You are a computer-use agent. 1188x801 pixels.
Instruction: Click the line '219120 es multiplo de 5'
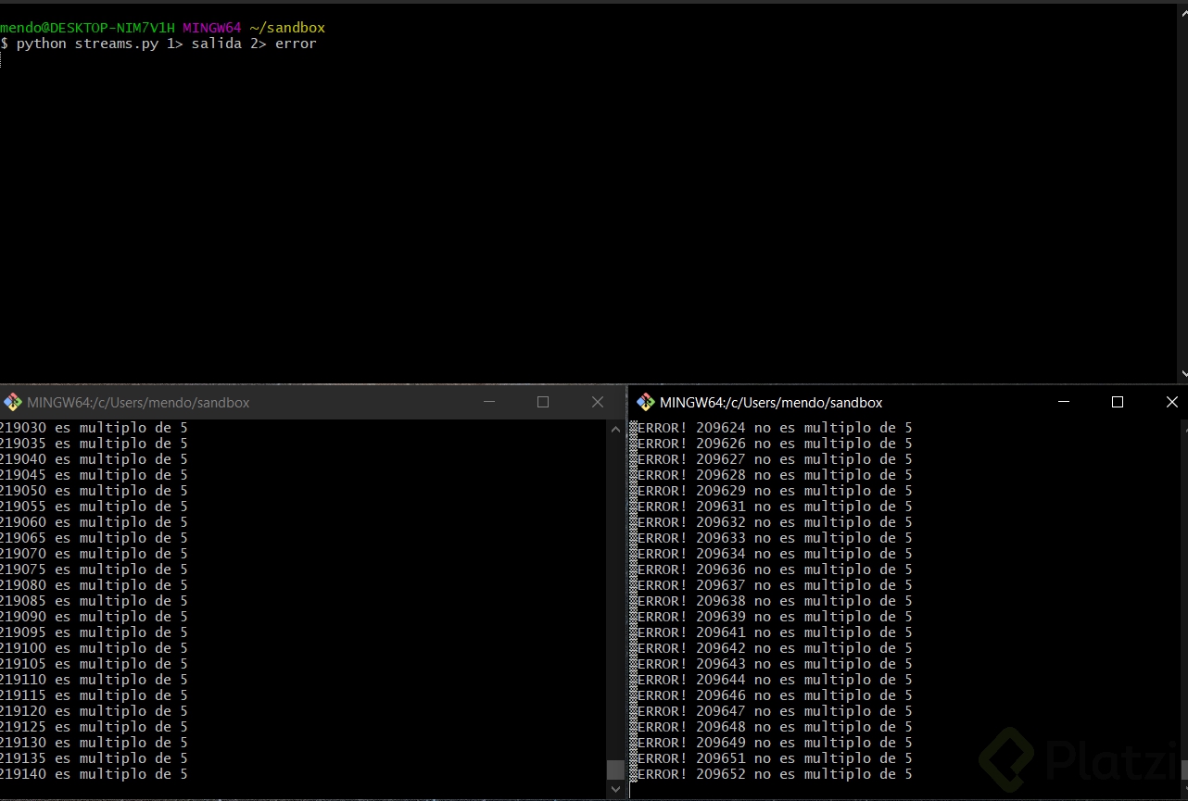(93, 711)
